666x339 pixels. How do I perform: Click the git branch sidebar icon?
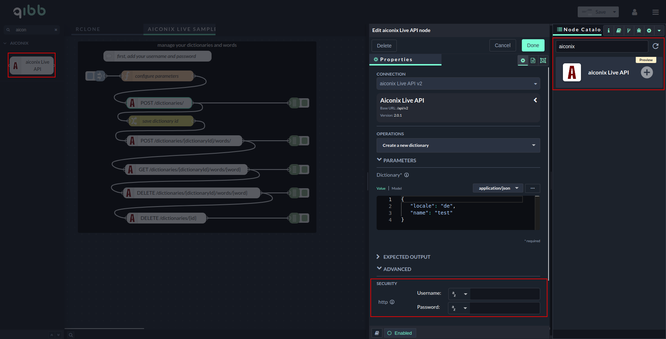pos(629,31)
